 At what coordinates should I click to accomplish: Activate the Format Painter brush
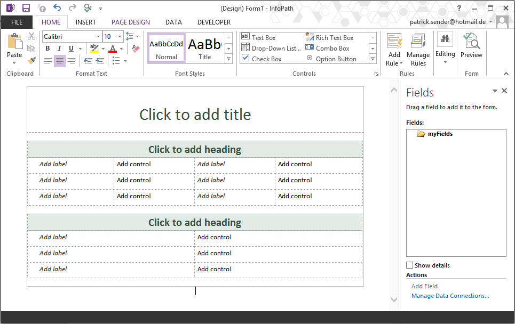click(x=31, y=60)
